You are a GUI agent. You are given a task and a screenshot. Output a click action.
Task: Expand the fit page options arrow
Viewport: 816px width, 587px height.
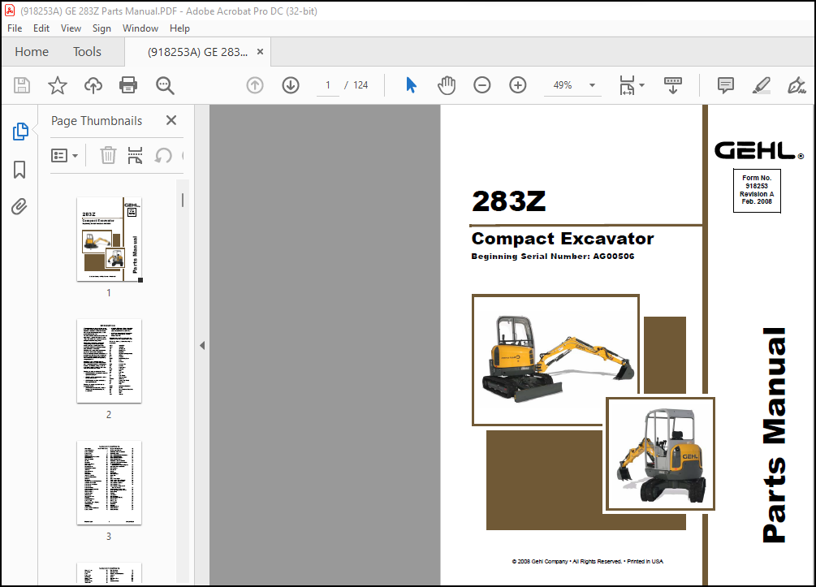pyautogui.click(x=641, y=85)
